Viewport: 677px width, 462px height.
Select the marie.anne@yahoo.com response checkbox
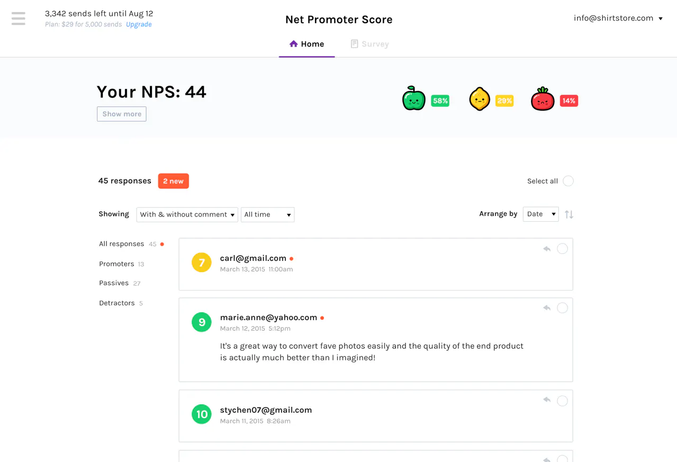(x=562, y=308)
